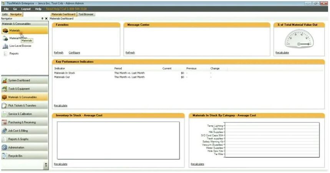The height and width of the screenshot is (173, 330).
Task: Click the Reports page icon in the Navigator list
Action: tap(5, 54)
